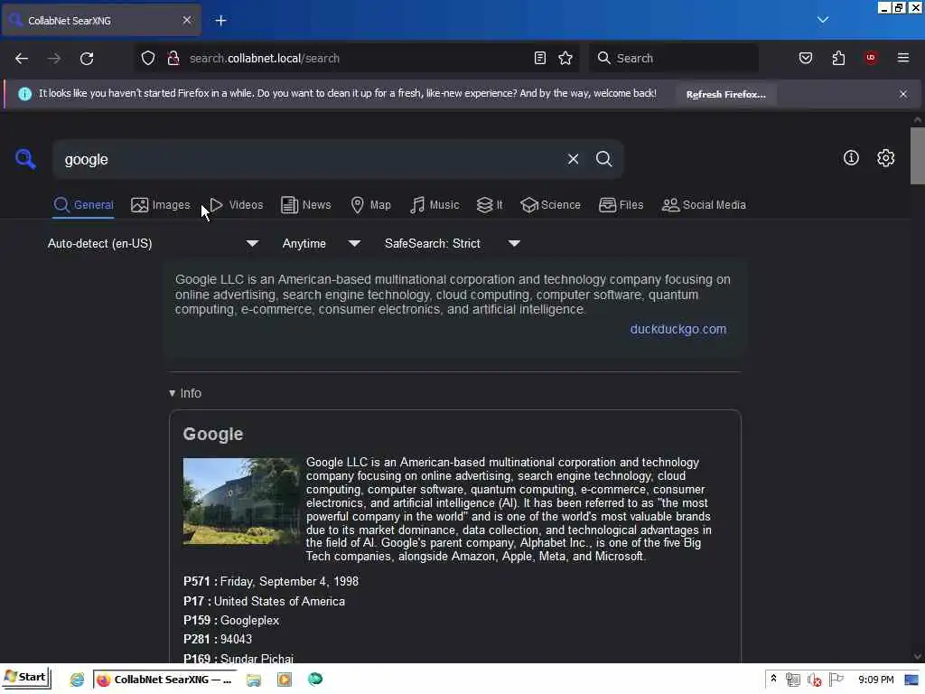This screenshot has height=694, width=925.
Task: Follow the duckduckgo.com link
Action: (677, 329)
